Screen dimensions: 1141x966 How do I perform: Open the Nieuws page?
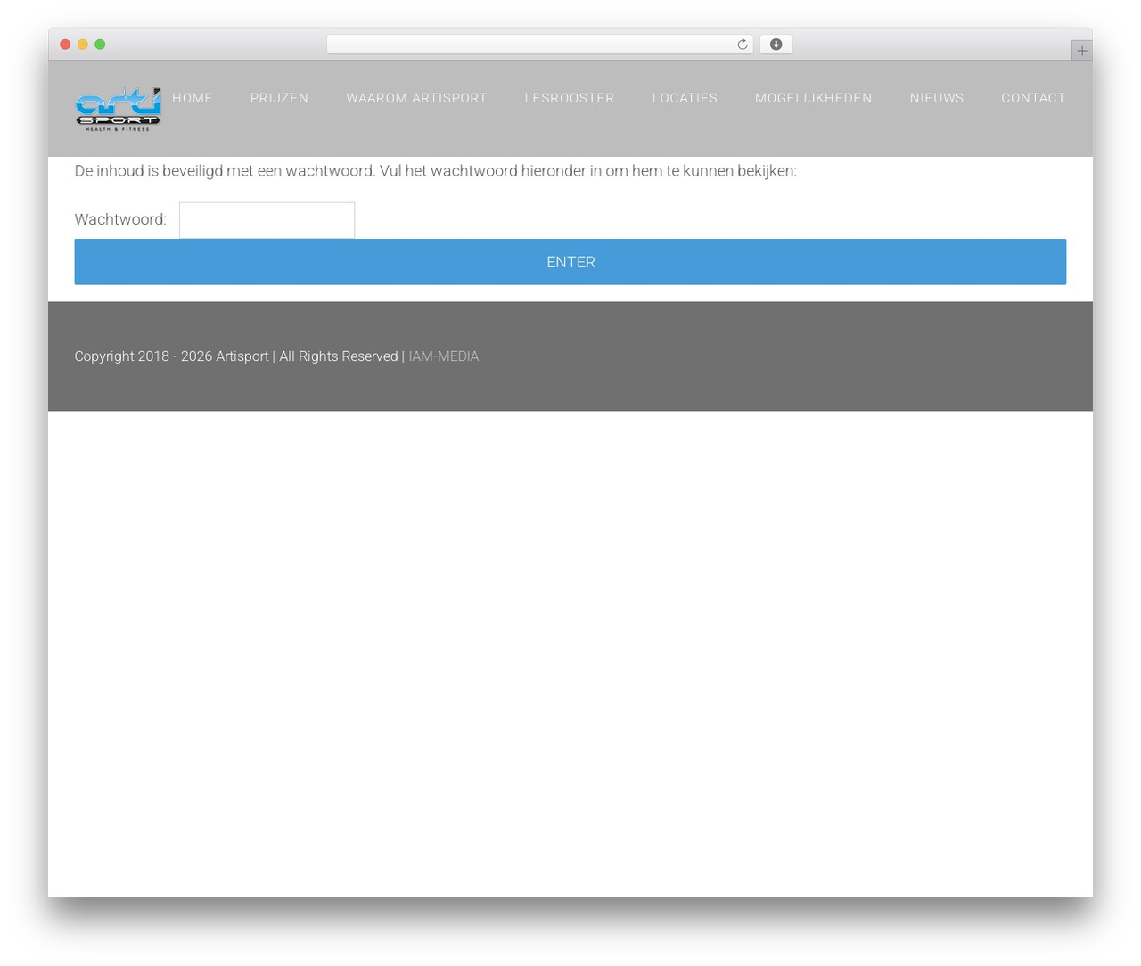pyautogui.click(x=937, y=98)
